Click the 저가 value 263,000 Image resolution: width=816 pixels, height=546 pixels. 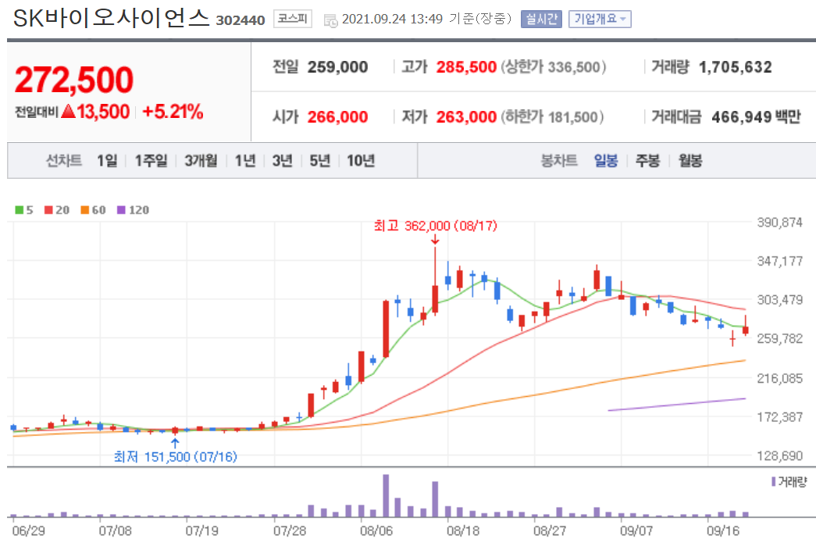(466, 117)
